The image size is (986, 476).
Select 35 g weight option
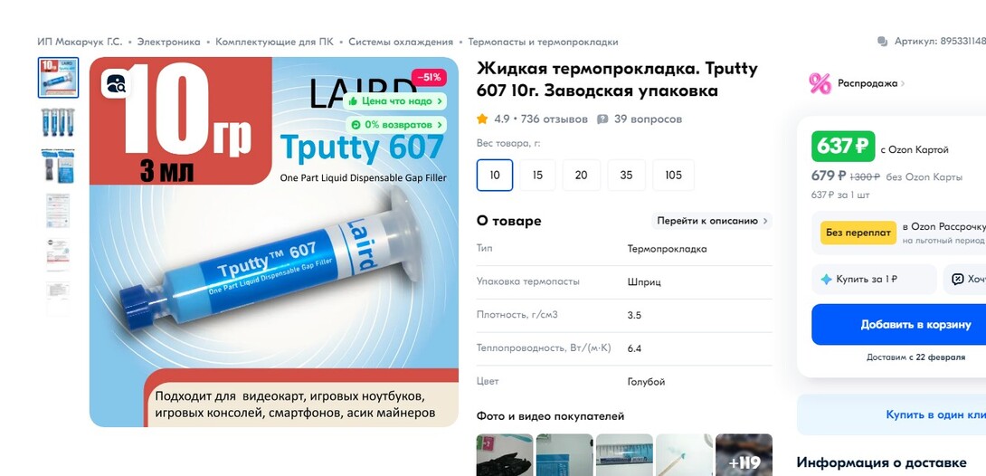pyautogui.click(x=626, y=175)
